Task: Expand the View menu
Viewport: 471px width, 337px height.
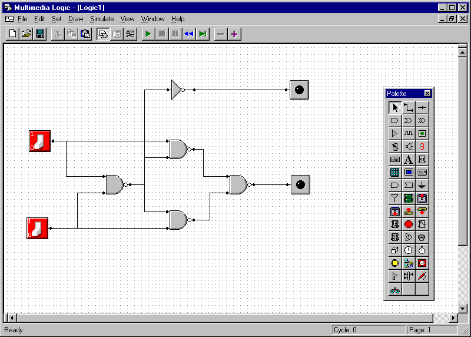Action: (127, 19)
